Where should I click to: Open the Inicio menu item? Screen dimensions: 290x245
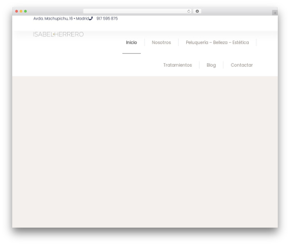[x=132, y=42]
